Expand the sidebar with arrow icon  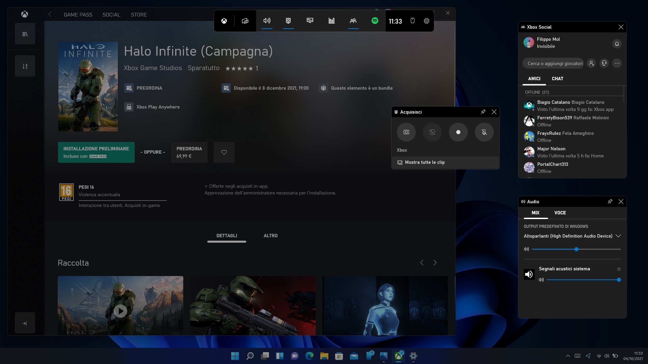[25, 323]
